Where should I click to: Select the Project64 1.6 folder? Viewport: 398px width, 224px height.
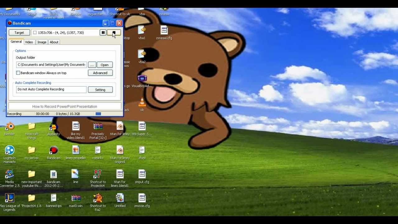click(31, 201)
